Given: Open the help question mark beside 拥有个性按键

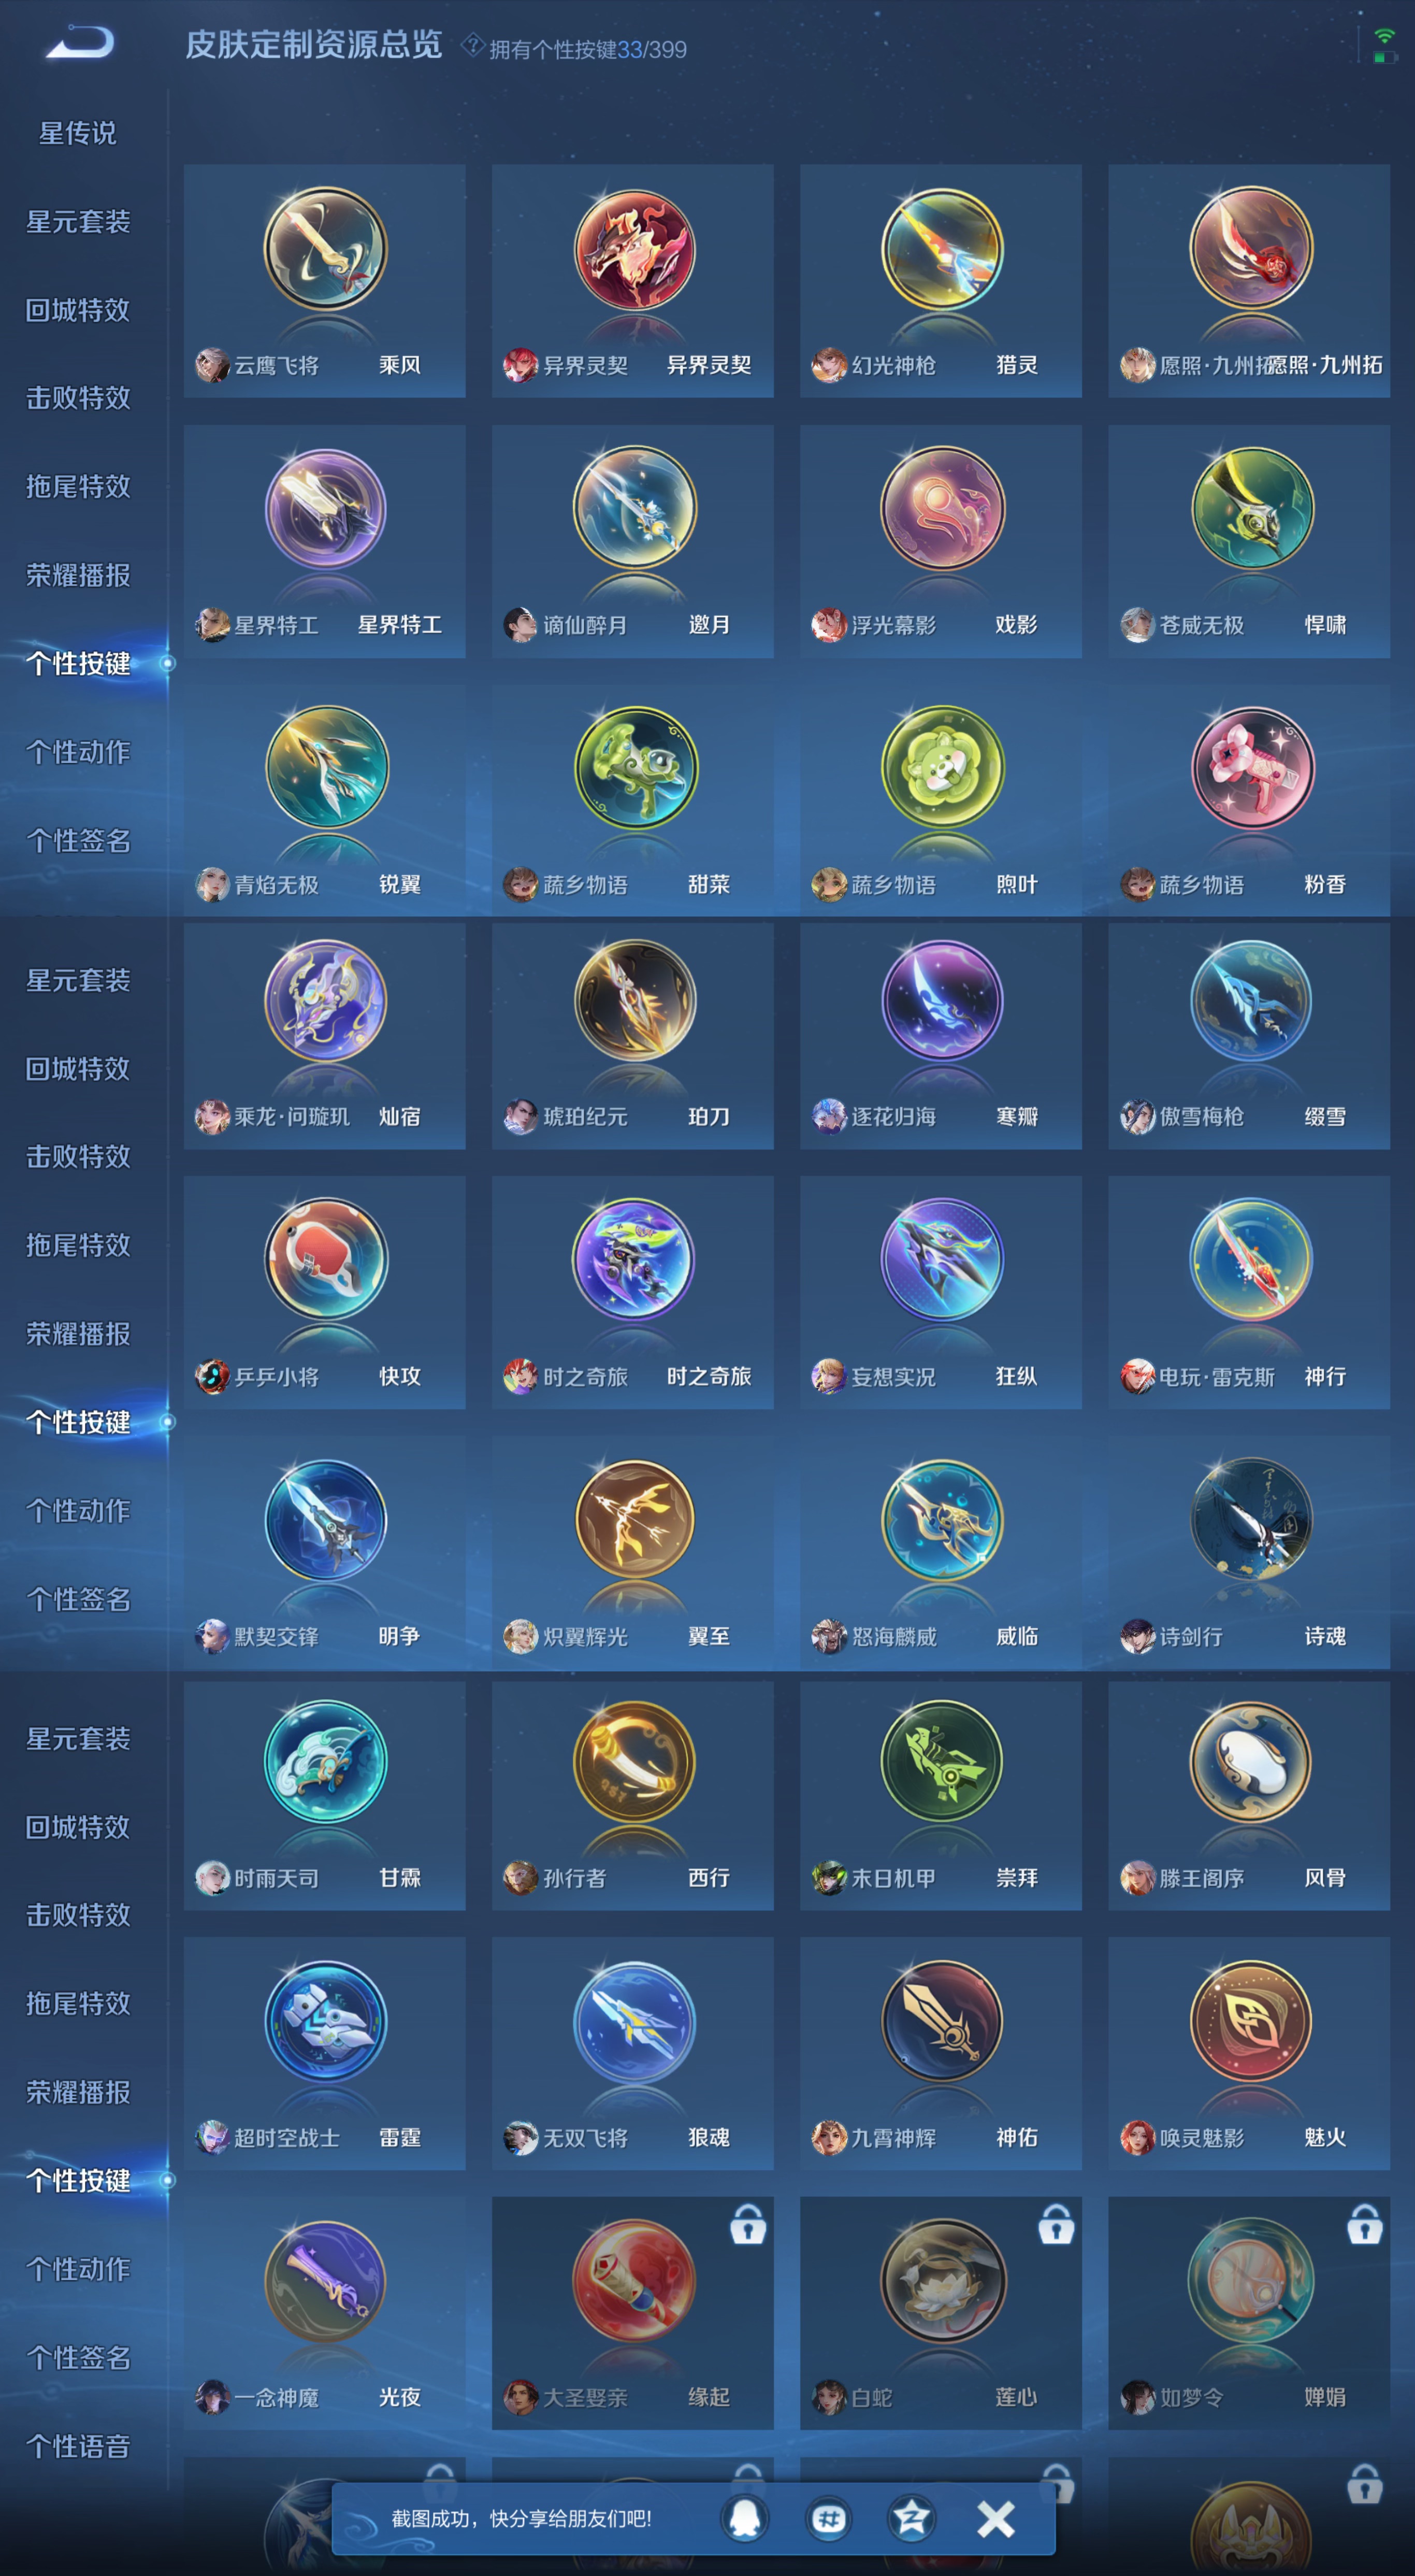Looking at the screenshot, I should (472, 45).
